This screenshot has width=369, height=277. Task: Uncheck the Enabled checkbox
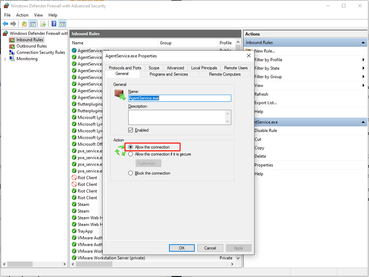click(130, 130)
